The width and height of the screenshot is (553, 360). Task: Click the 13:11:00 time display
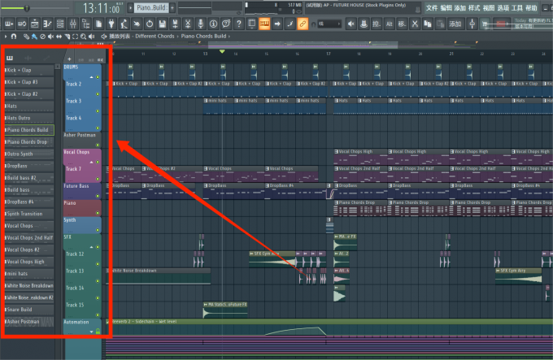[x=102, y=8]
